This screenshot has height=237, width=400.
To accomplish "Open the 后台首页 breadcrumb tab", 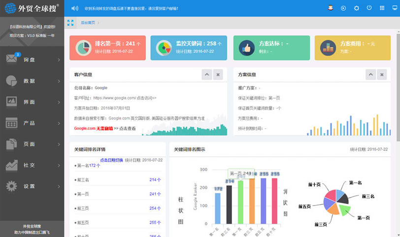I will pyautogui.click(x=88, y=23).
